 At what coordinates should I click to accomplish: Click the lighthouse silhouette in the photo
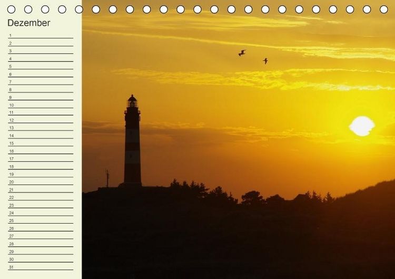click(132, 141)
